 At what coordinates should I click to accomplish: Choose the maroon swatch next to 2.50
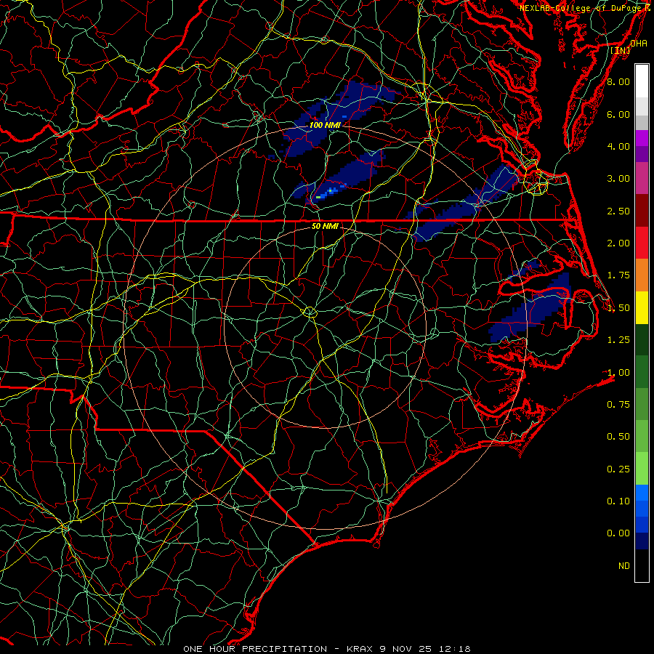click(x=642, y=210)
